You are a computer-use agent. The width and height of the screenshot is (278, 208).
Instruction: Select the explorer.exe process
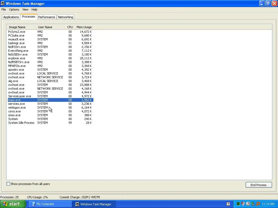click(x=50, y=58)
